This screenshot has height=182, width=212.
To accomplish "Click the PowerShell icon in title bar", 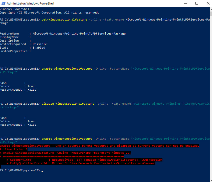I will [4, 4].
